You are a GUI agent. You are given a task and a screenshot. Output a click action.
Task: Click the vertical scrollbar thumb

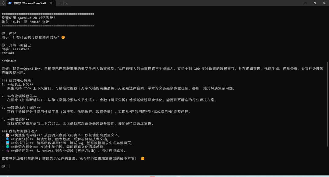[x=328, y=104]
